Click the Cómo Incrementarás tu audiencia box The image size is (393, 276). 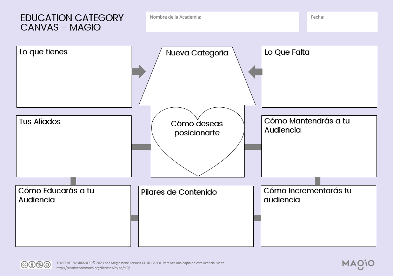[318, 216]
